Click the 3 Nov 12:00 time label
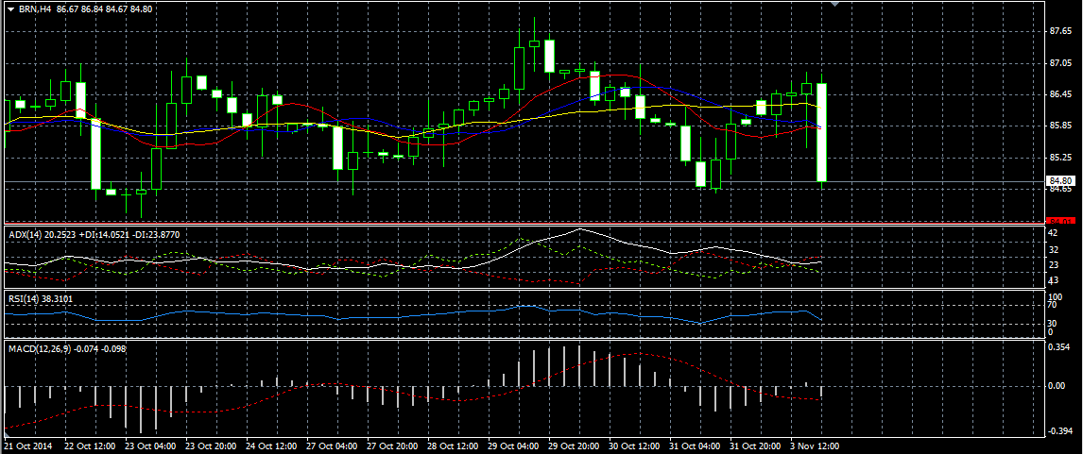The width and height of the screenshot is (1083, 454). [x=816, y=446]
